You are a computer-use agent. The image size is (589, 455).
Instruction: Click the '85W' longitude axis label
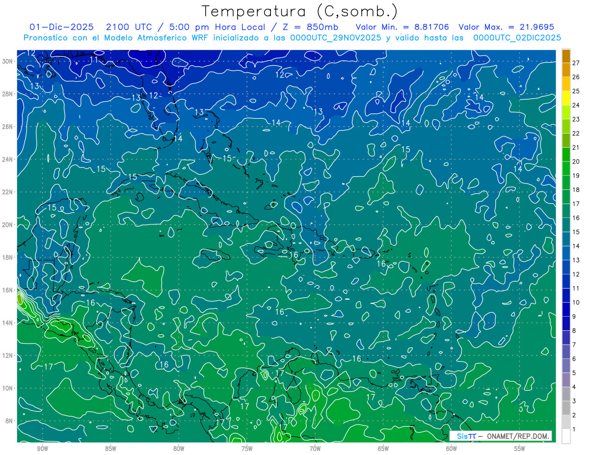(111, 449)
